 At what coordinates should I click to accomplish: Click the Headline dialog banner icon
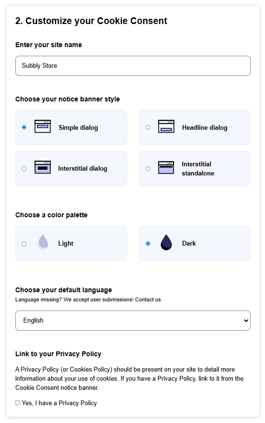click(166, 126)
